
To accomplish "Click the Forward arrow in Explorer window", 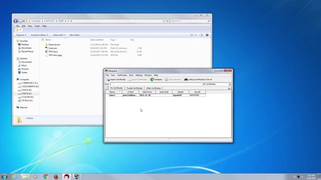I will pyautogui.click(x=20, y=21).
